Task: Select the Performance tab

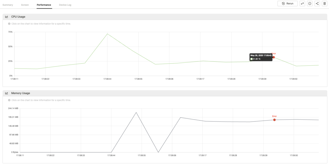Action: pos(44,5)
